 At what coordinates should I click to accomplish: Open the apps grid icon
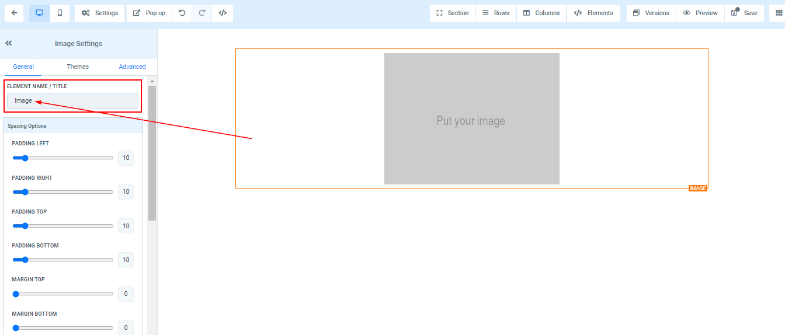[x=779, y=13]
